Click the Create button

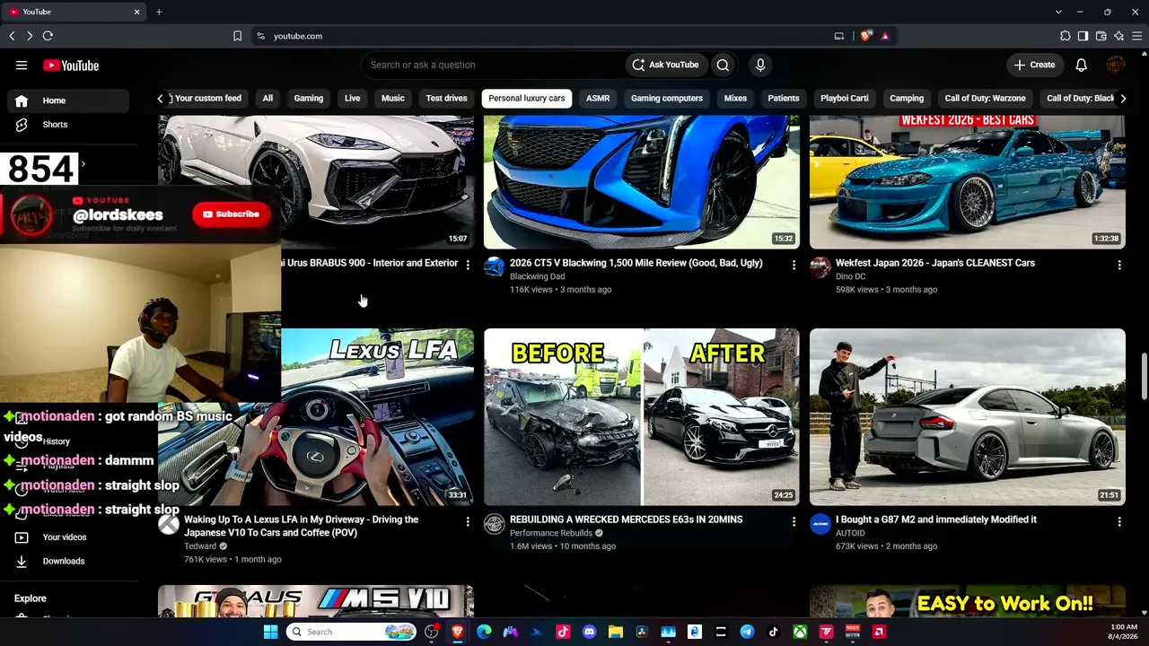[x=1034, y=65]
